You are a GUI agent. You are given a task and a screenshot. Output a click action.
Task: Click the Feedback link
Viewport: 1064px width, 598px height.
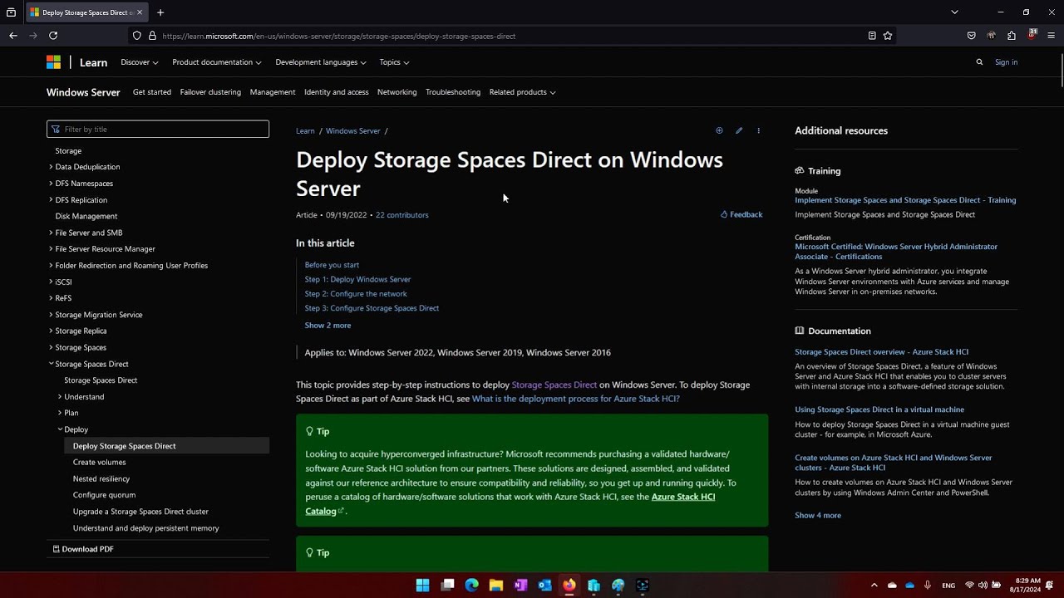click(741, 214)
